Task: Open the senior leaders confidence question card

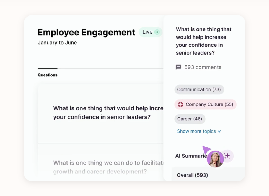Action: click(105, 113)
